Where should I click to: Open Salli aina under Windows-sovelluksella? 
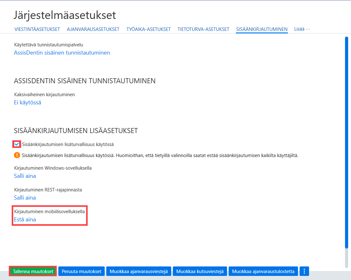tap(25, 176)
